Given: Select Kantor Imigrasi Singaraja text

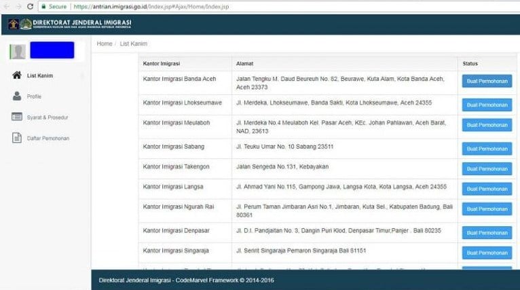Looking at the screenshot, I should (176, 251).
